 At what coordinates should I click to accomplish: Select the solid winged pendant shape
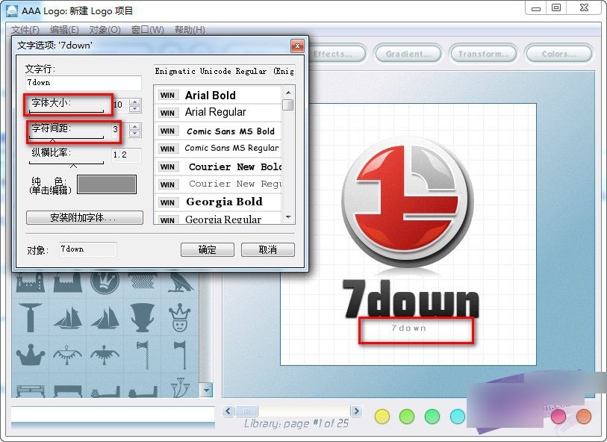[x=105, y=355]
